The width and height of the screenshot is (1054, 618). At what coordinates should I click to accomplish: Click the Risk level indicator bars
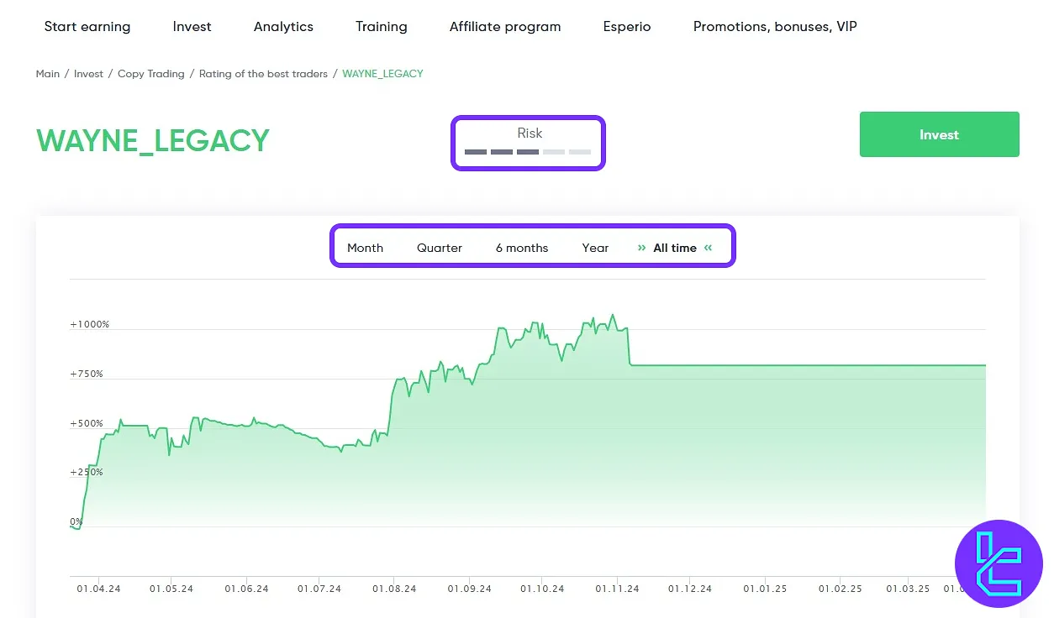pos(528,152)
